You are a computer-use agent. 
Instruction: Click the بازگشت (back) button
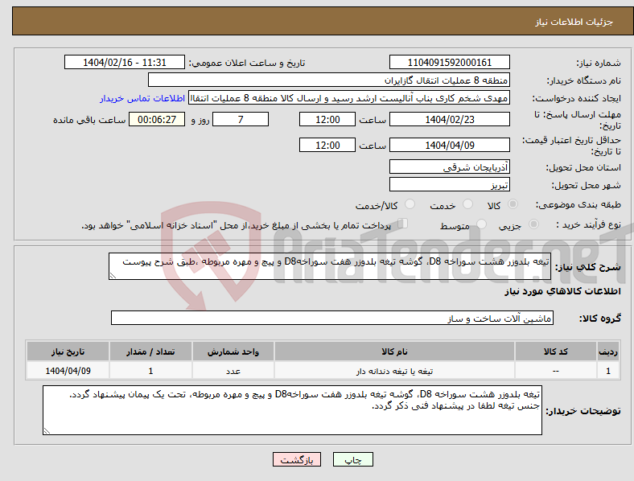click(297, 459)
